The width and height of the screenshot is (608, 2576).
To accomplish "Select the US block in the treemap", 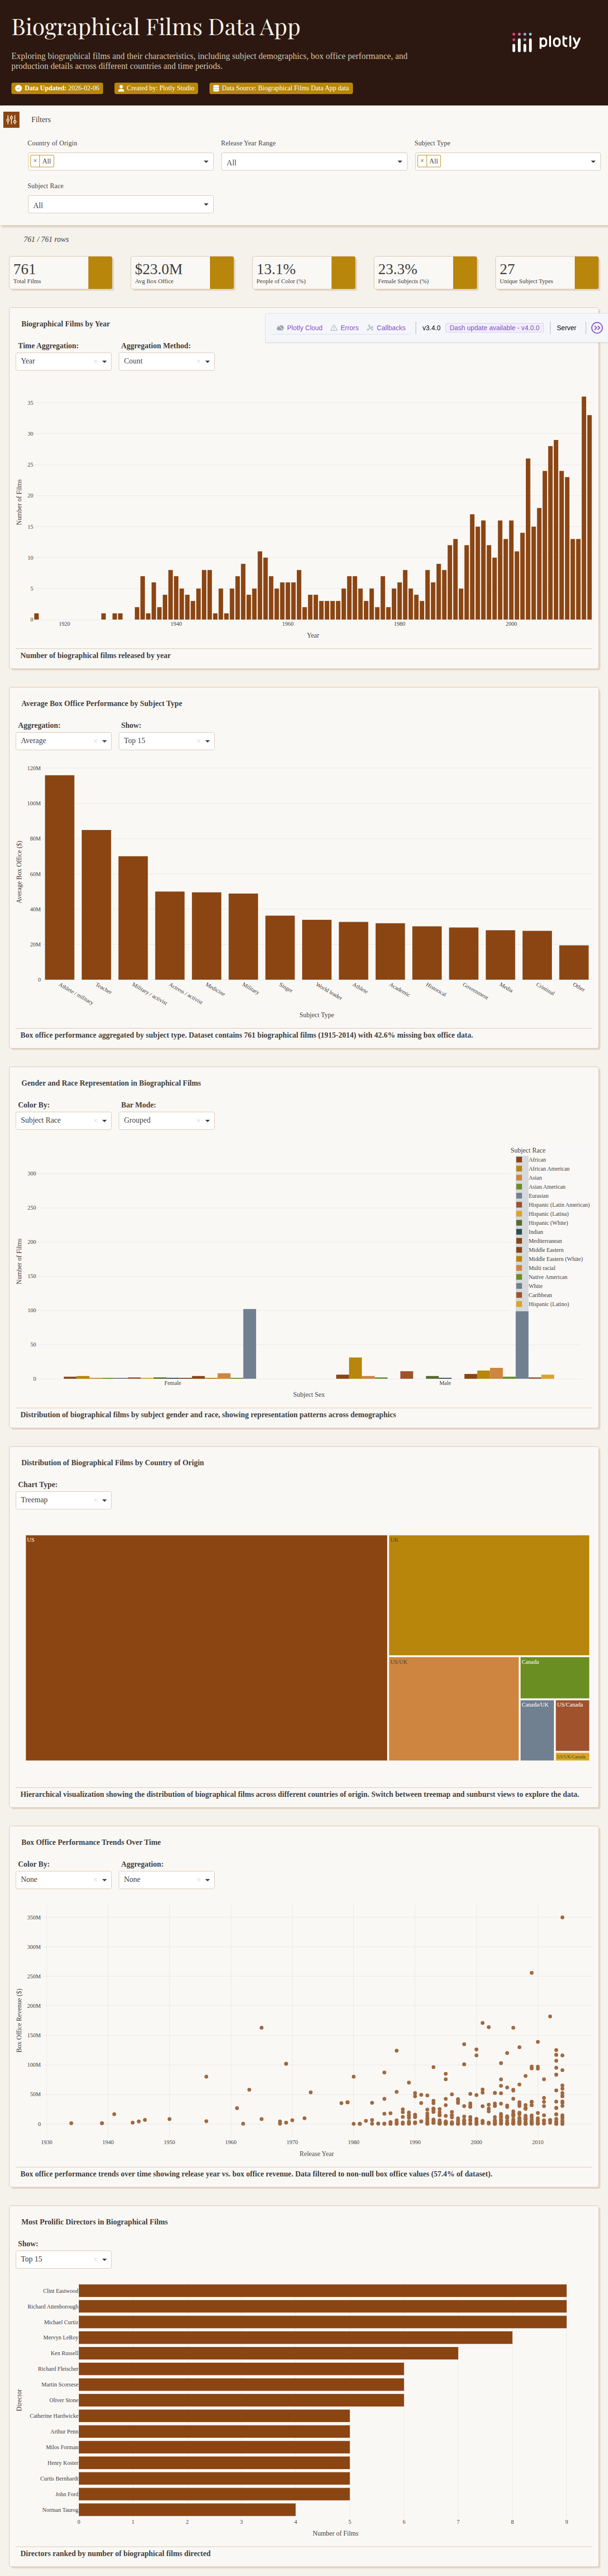I will click(206, 1648).
